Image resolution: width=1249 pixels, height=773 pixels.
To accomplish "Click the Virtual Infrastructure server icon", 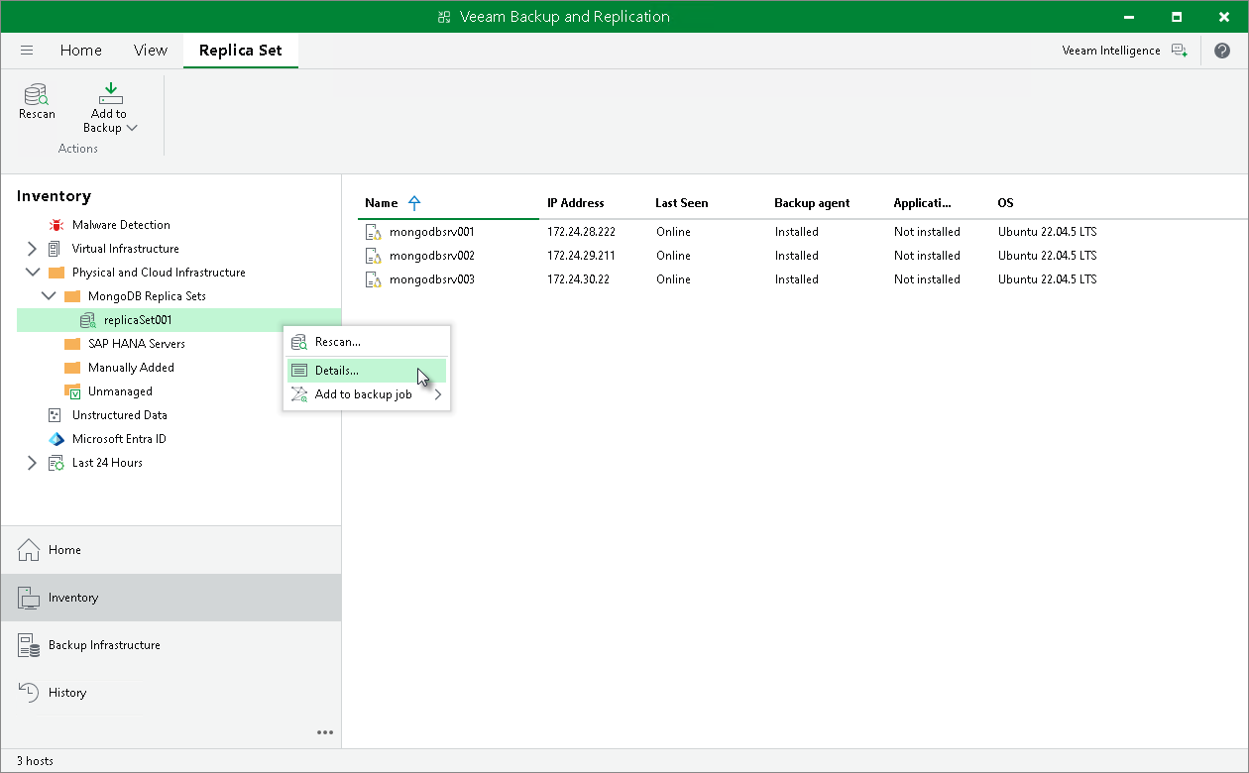I will point(55,249).
